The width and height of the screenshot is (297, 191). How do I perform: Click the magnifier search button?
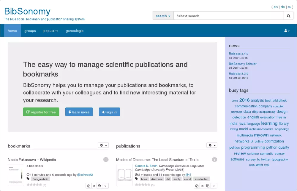tap(288, 16)
